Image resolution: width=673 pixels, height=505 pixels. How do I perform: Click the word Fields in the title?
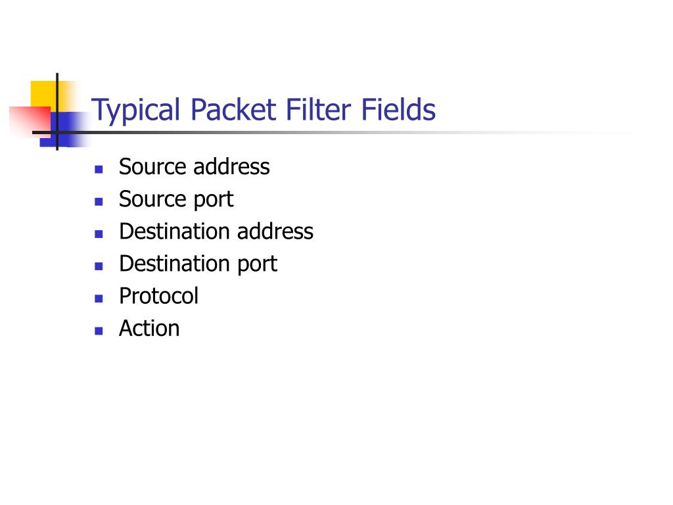[398, 110]
